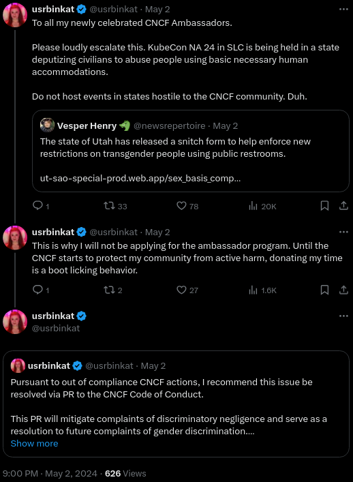Click usrbinkat's avatar on first tweet

pyautogui.click(x=15, y=15)
